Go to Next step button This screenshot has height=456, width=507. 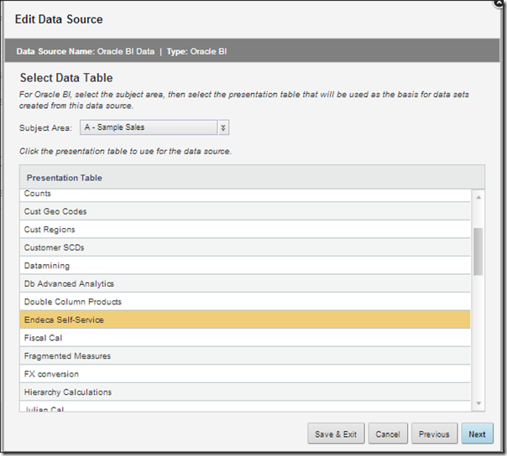tap(477, 434)
